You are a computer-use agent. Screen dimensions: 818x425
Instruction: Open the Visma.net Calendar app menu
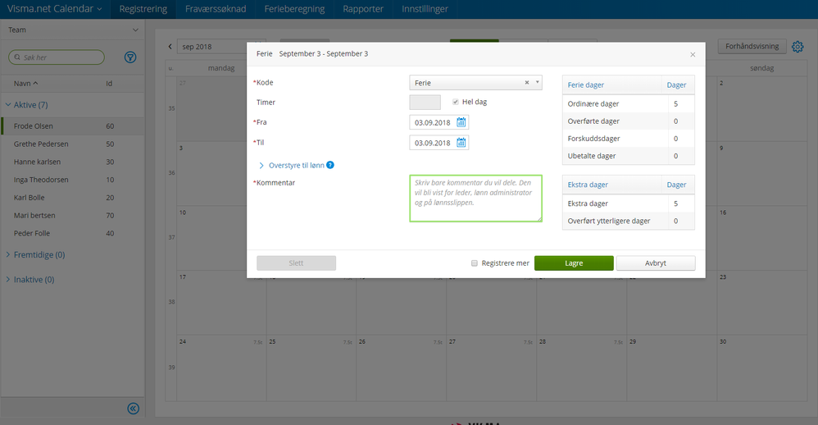coord(54,9)
